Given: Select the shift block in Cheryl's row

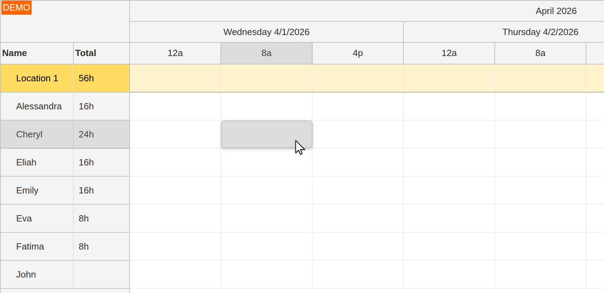Looking at the screenshot, I should (266, 134).
